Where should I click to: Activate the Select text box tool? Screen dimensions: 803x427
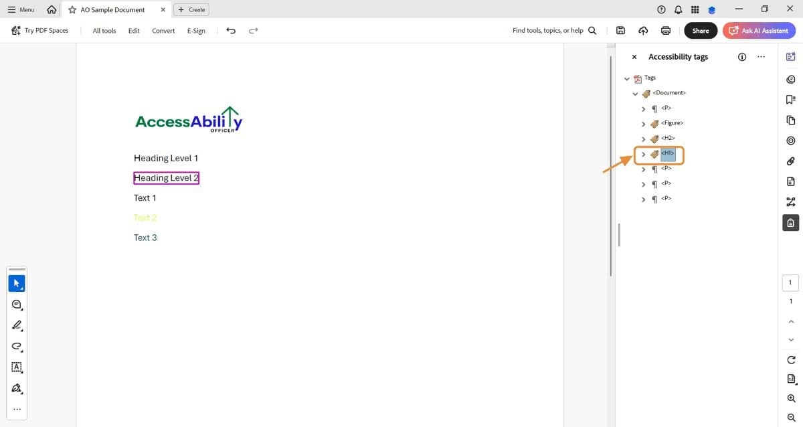pos(17,367)
